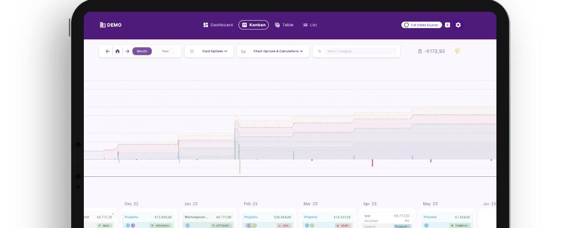Image resolution: width=562 pixels, height=228 pixels.
Task: Switch the time scale to Month
Action: (142, 51)
